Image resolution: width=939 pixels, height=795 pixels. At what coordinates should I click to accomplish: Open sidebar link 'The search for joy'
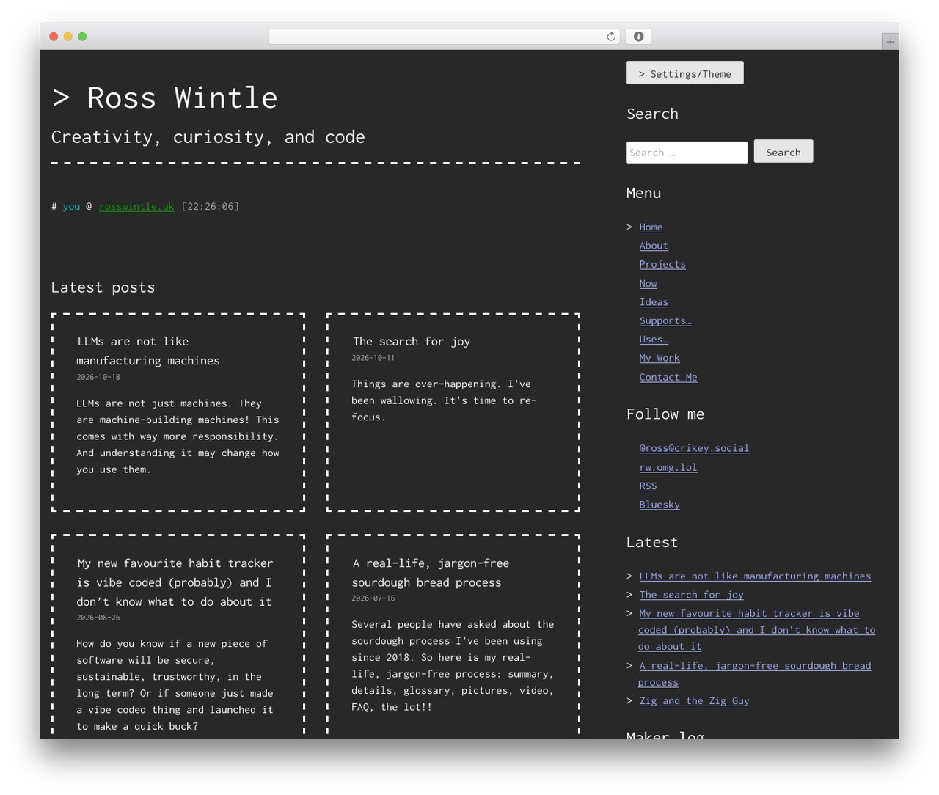click(x=691, y=595)
